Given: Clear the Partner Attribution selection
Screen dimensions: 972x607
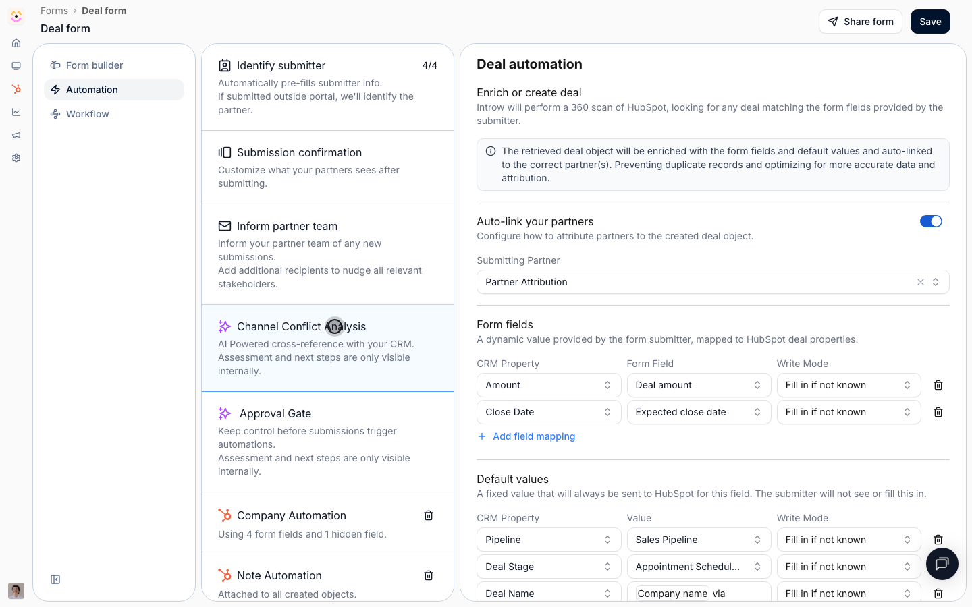Looking at the screenshot, I should tap(921, 282).
